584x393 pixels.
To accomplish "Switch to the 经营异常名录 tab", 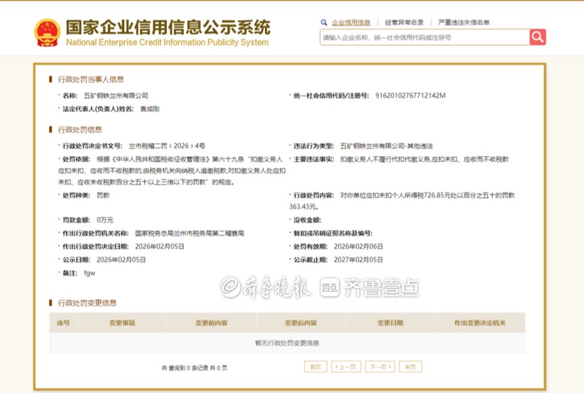I will pos(404,22).
